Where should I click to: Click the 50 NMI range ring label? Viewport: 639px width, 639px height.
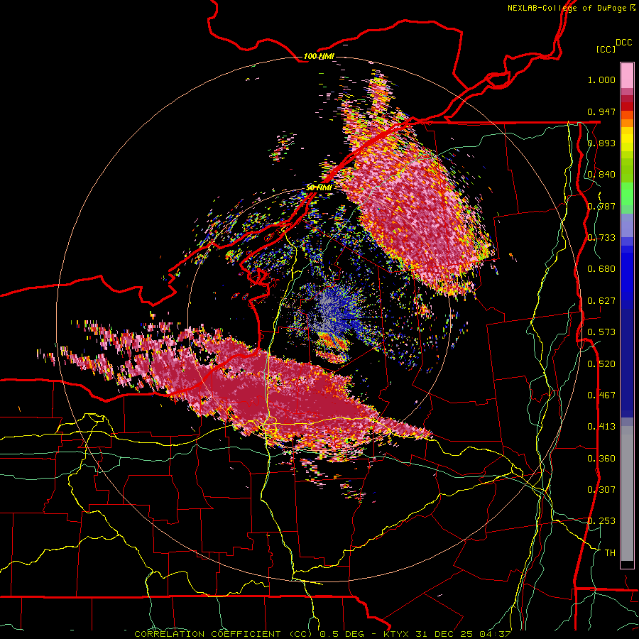point(319,187)
